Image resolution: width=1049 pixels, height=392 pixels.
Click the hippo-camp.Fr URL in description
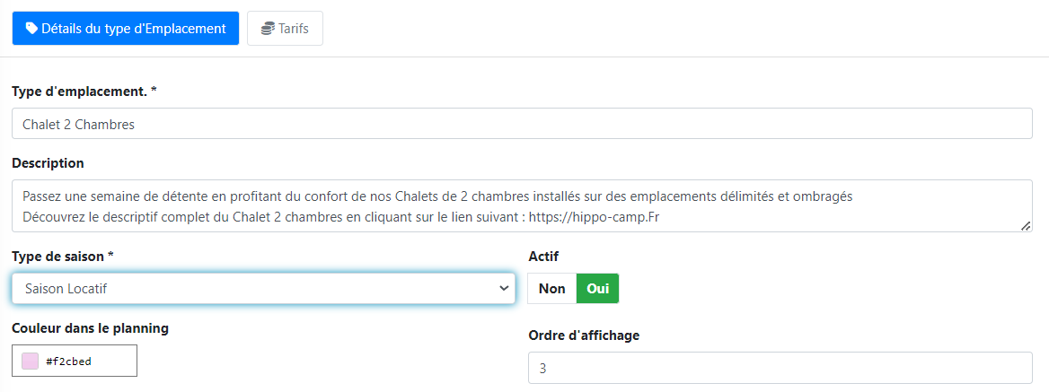[x=595, y=217]
